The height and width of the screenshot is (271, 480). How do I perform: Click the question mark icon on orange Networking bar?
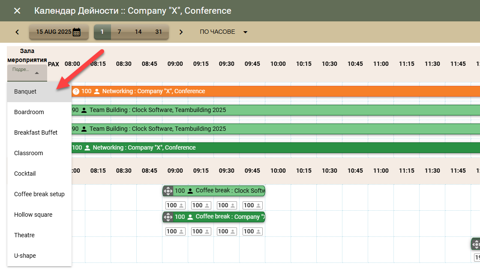[76, 91]
